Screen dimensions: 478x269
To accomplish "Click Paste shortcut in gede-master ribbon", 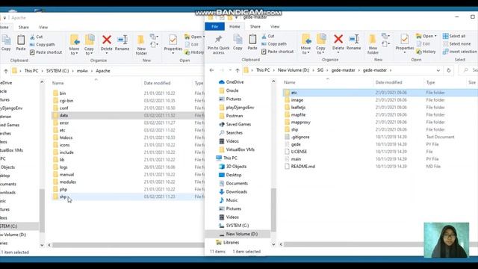I will click(277, 52).
